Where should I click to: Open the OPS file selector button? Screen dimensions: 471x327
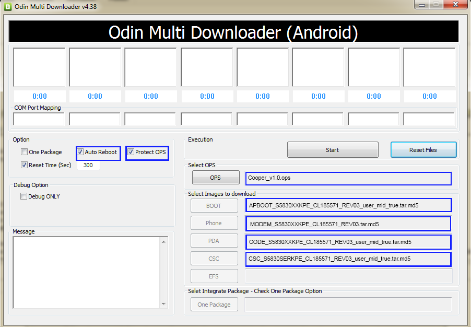coord(216,177)
